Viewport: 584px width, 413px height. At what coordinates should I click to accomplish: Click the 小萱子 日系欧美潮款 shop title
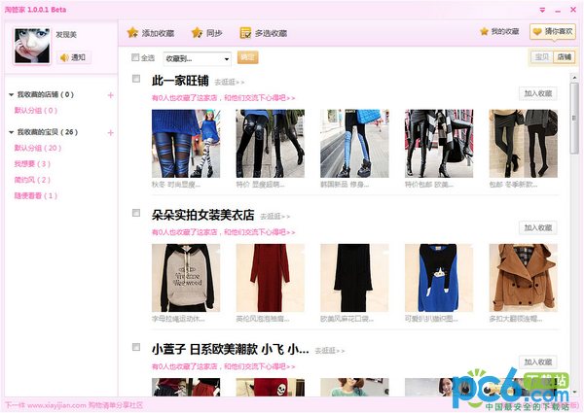tap(230, 349)
